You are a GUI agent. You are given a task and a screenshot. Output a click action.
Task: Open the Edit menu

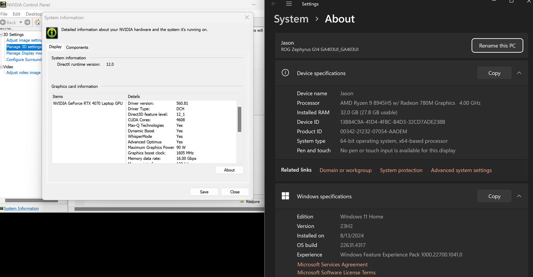tap(16, 14)
